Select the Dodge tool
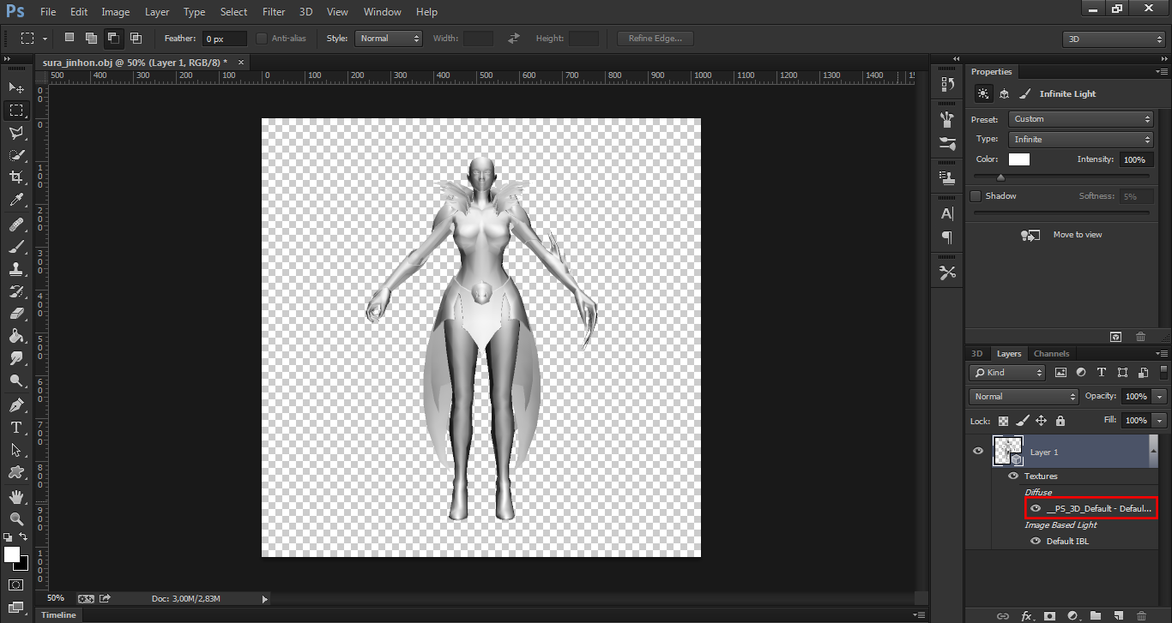1172x623 pixels. [x=16, y=380]
